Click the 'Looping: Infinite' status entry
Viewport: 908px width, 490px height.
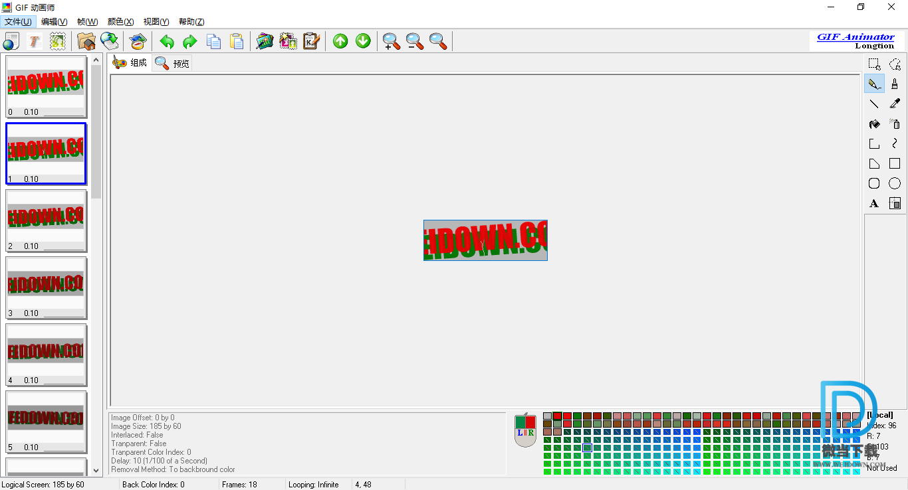tap(313, 485)
